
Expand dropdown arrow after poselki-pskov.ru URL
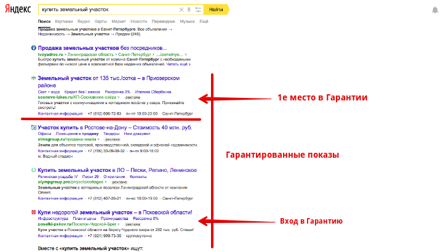119,224
